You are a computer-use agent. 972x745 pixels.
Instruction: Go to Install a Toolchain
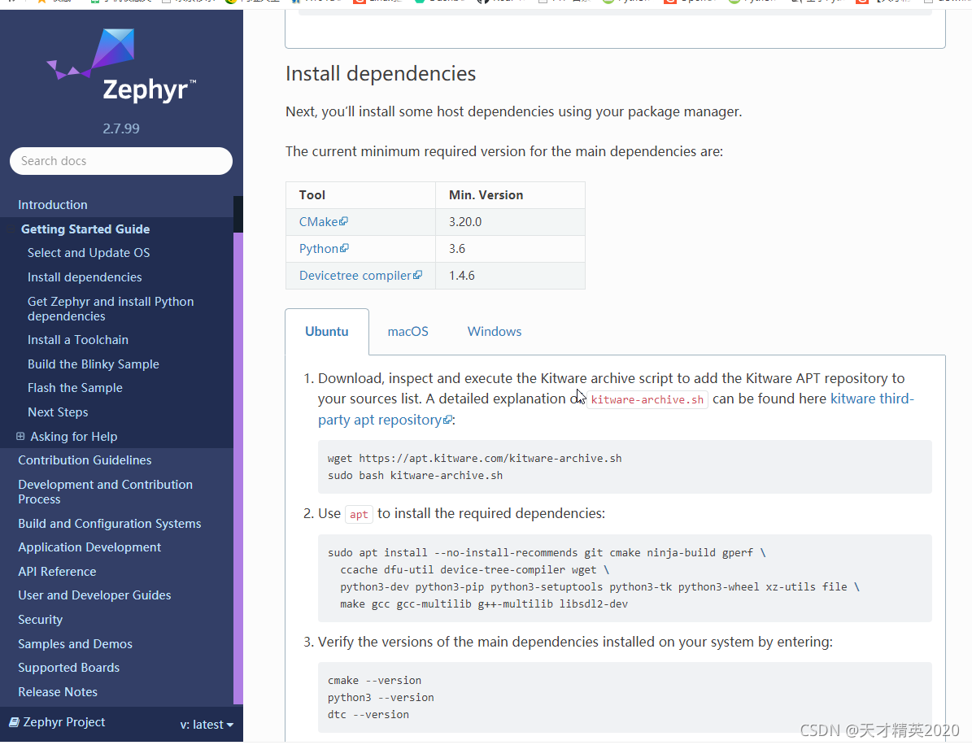click(x=78, y=340)
